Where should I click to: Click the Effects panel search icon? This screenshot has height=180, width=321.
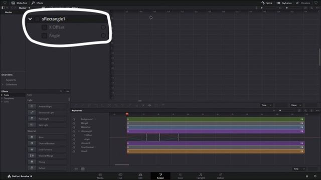pos(61,91)
